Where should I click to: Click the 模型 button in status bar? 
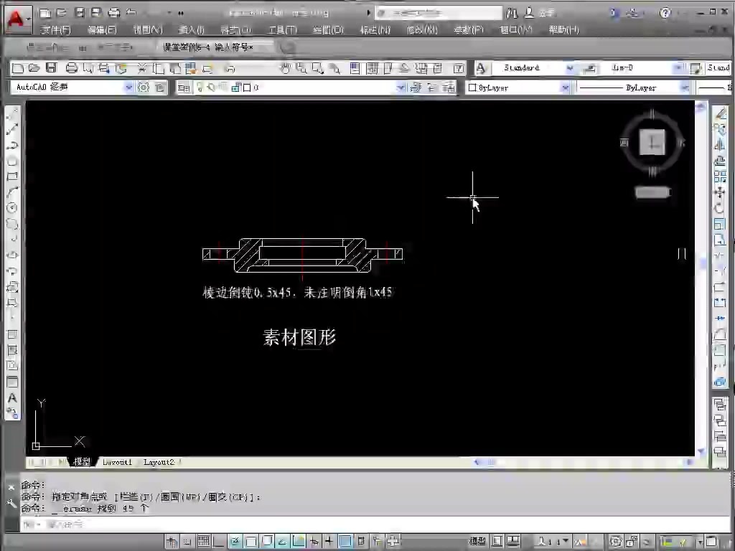tap(477, 541)
